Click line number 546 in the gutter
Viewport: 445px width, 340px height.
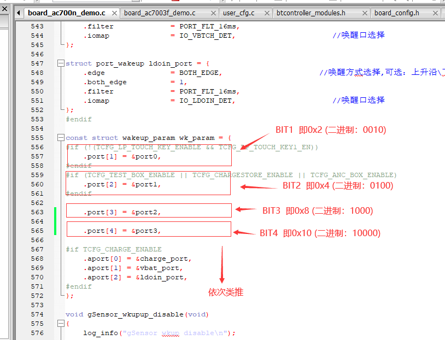coord(37,54)
